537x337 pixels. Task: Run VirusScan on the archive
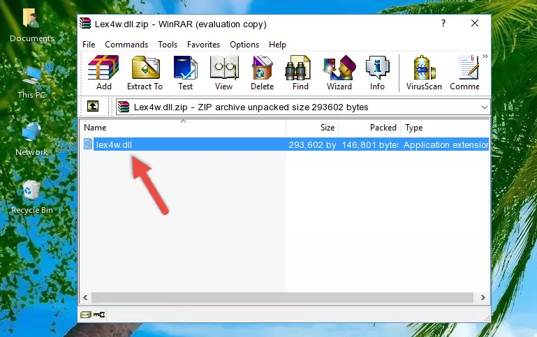[x=424, y=73]
